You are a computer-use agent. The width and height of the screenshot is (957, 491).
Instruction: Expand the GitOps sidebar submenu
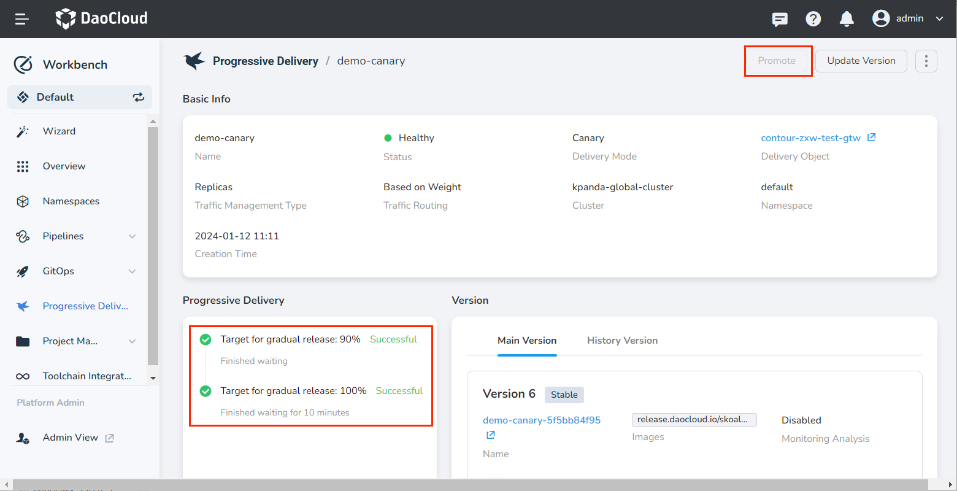pos(132,271)
